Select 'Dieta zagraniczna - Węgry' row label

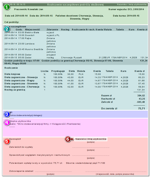[19, 80]
